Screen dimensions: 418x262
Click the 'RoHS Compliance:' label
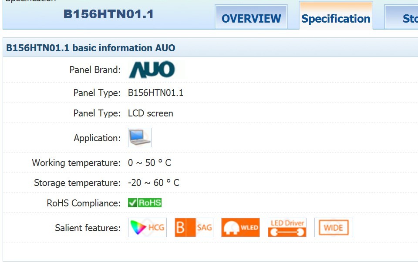(x=84, y=203)
